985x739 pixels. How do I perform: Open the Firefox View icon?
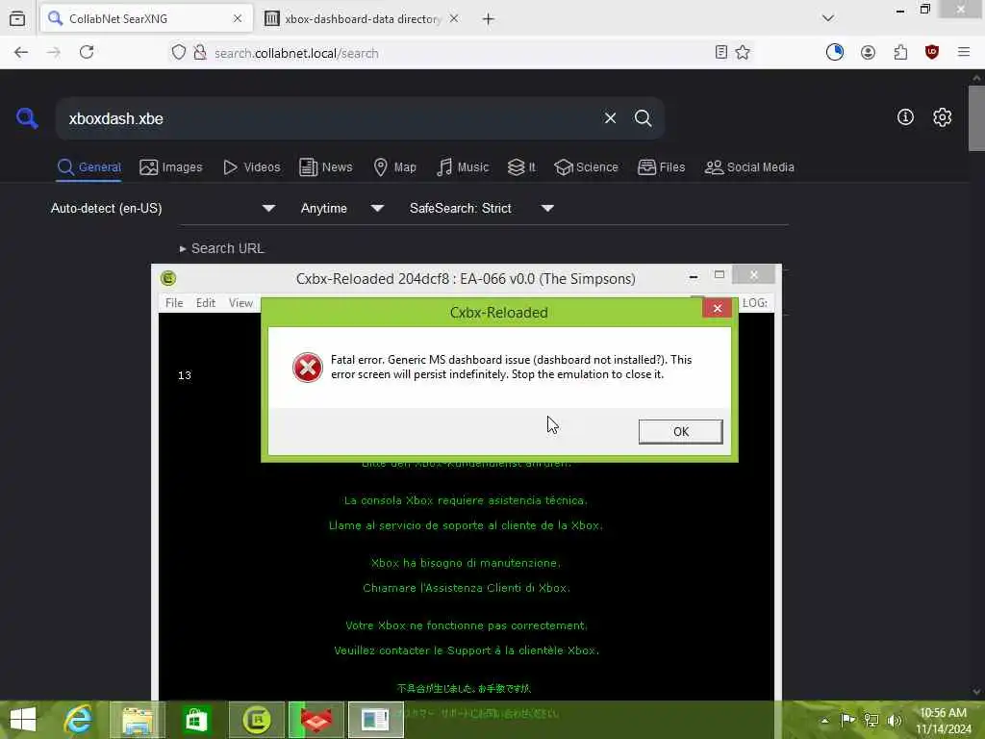coord(17,19)
